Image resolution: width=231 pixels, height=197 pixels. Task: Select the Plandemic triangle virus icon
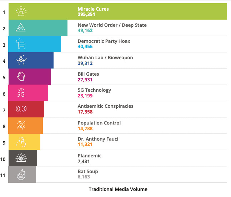pyautogui.click(x=21, y=158)
